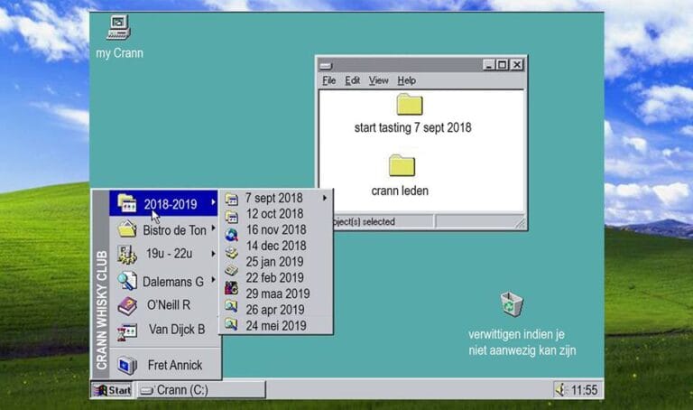Click the icon next to 7 sept 2018
This screenshot has height=410, width=693.
[232, 199]
